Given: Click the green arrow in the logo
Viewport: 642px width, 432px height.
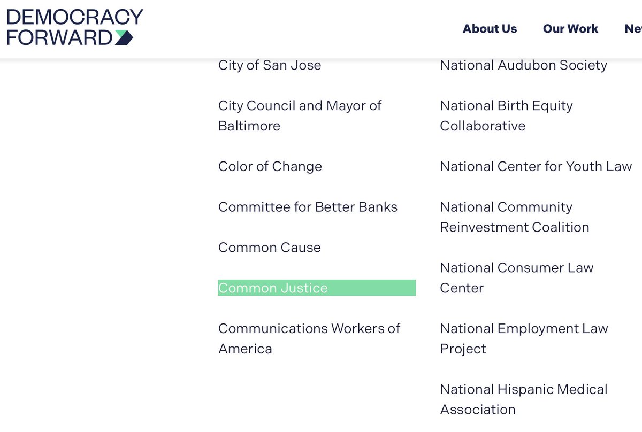Looking at the screenshot, I should pos(124,37).
